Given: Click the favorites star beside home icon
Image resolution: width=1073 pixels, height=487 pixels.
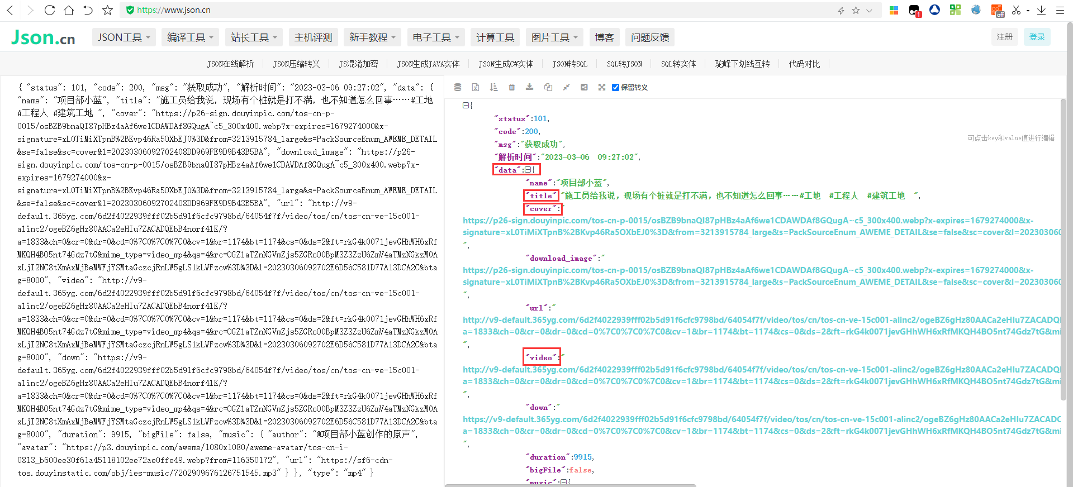Looking at the screenshot, I should (108, 10).
